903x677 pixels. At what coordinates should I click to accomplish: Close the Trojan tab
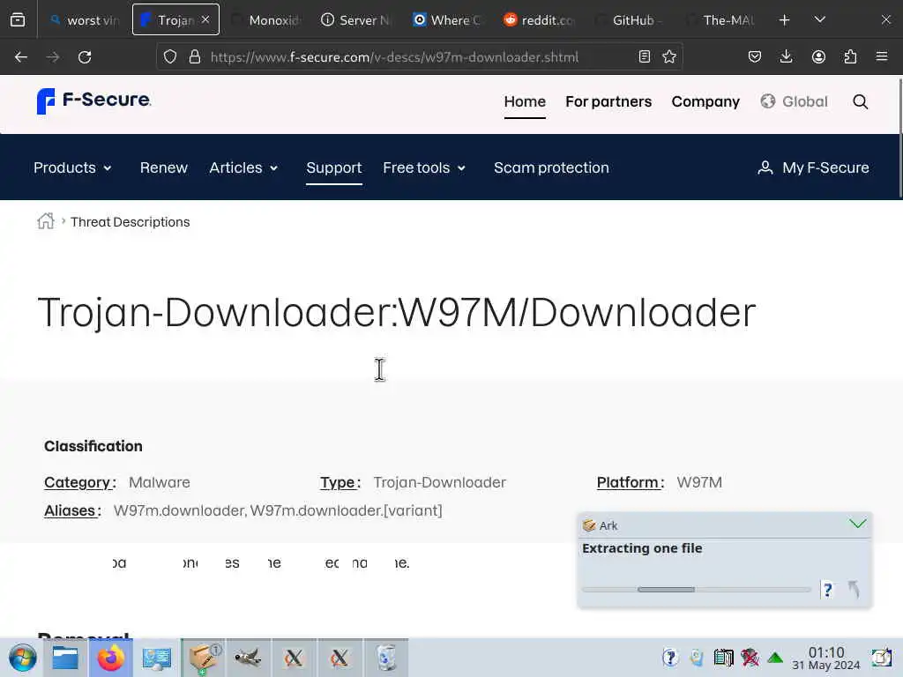205,19
